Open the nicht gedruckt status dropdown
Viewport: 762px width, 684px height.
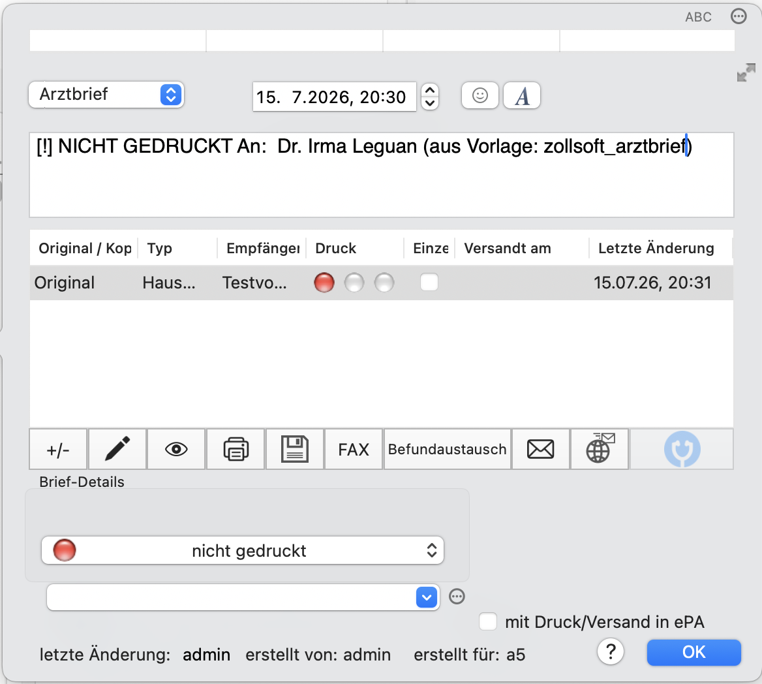point(243,550)
